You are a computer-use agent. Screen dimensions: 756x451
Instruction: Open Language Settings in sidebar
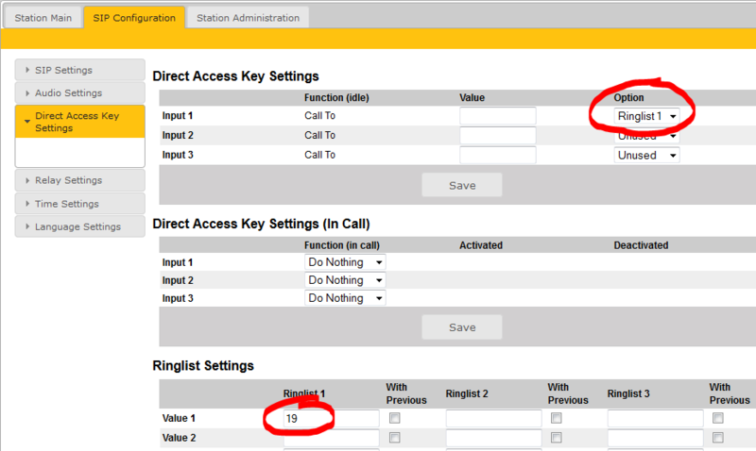79,227
